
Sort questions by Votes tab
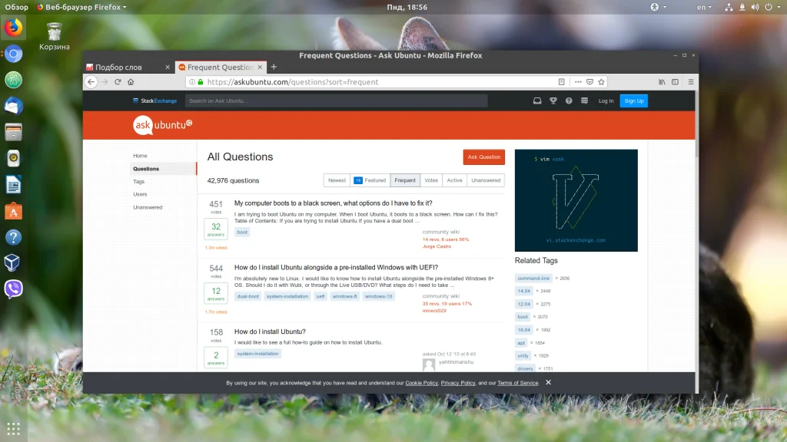431,180
